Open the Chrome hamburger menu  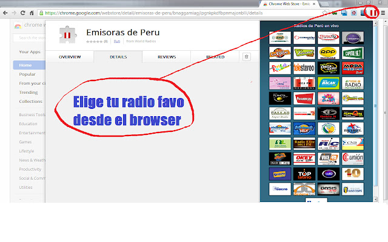pyautogui.click(x=383, y=13)
